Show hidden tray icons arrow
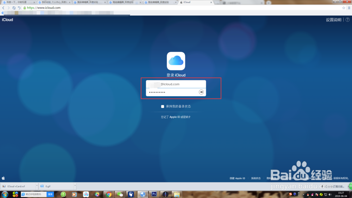Image resolution: width=352 pixels, height=198 pixels. 303,194
